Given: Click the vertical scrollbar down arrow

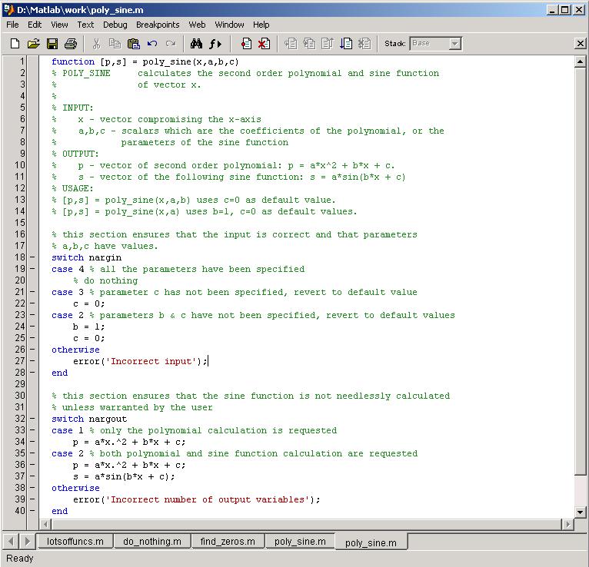Looking at the screenshot, I should click(x=580, y=512).
